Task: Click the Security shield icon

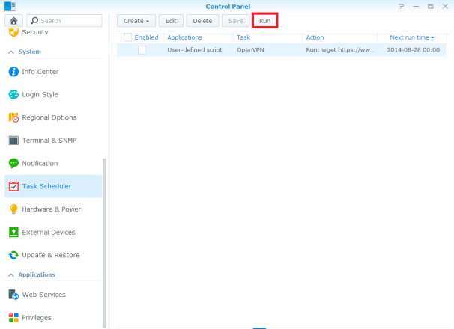Action: point(13,32)
